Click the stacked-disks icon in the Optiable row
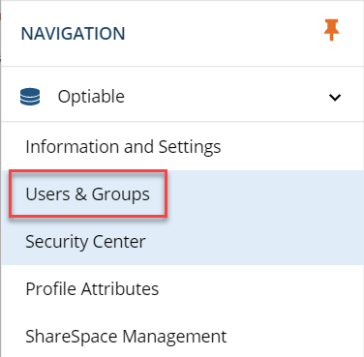The image size is (364, 357). pos(30,97)
